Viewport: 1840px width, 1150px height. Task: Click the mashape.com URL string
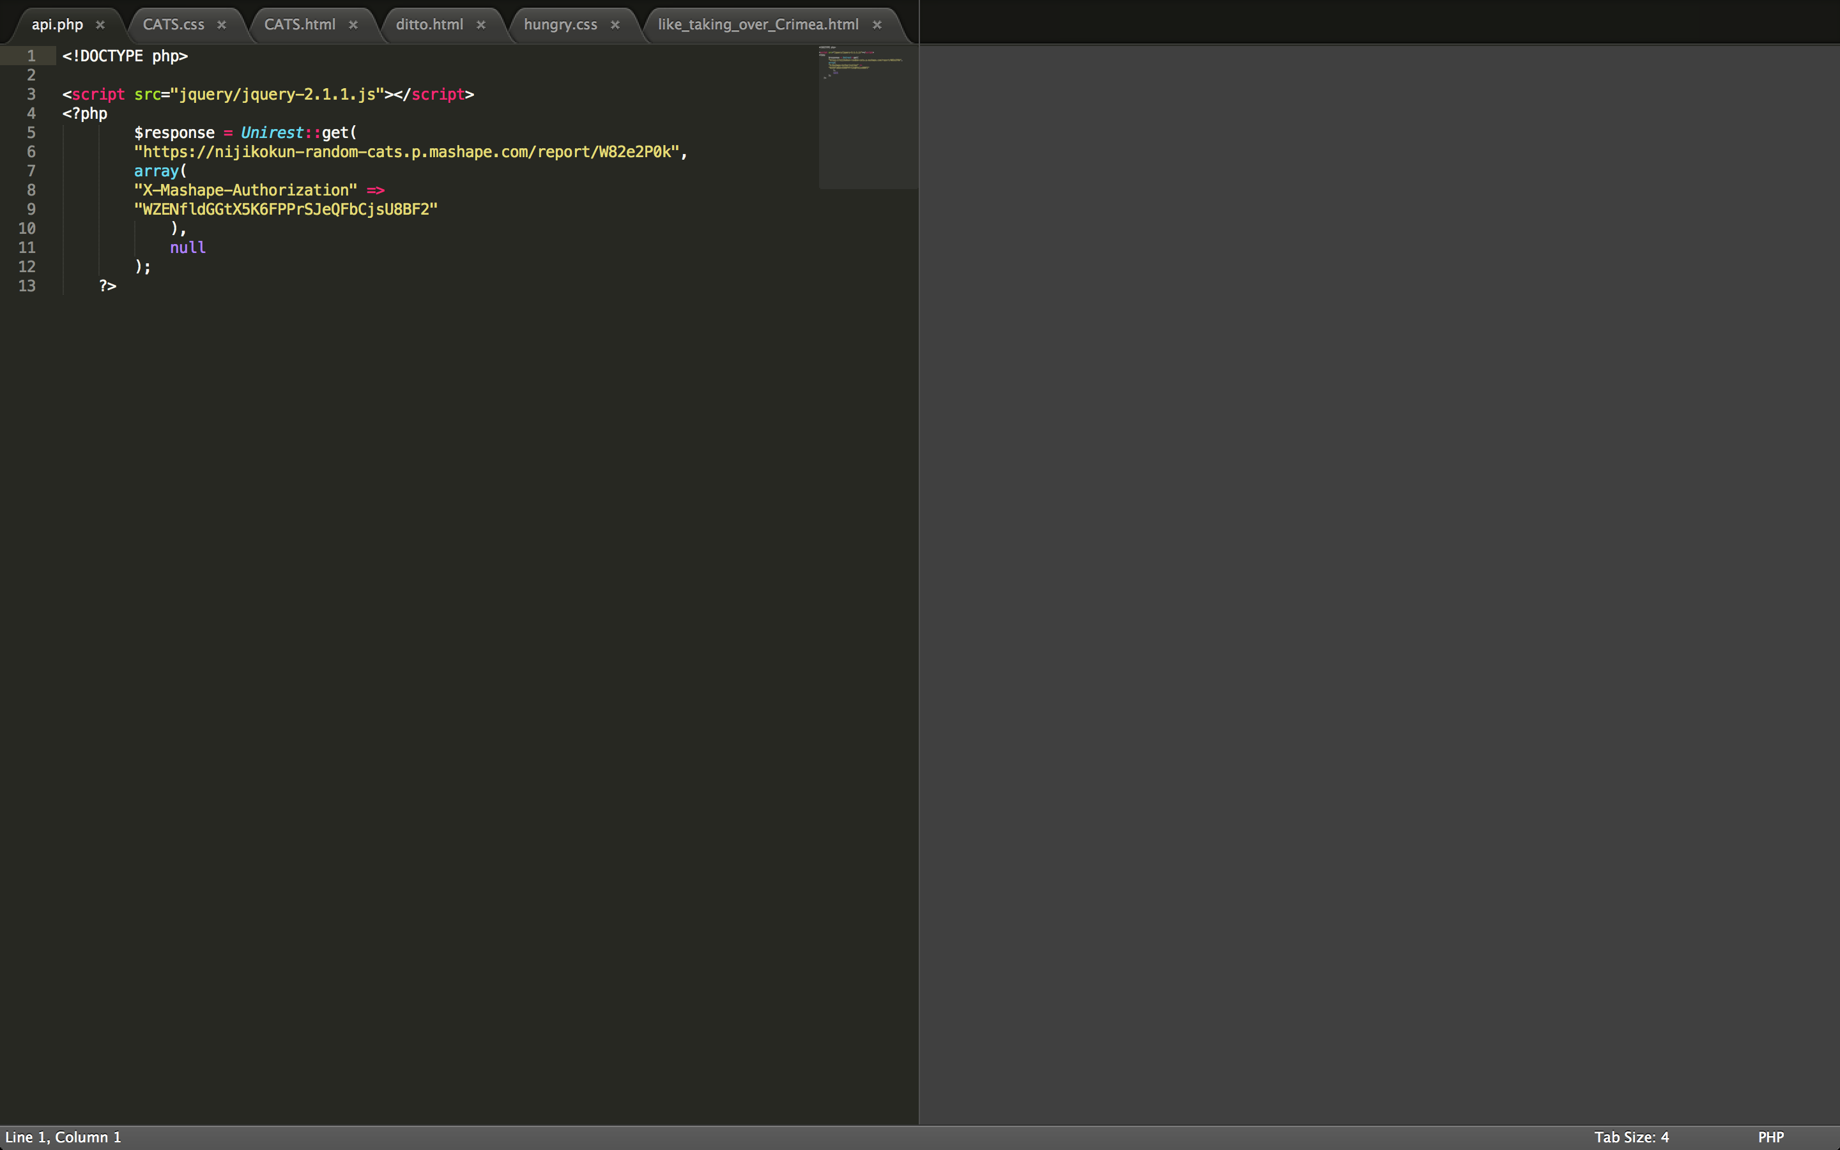[407, 152]
